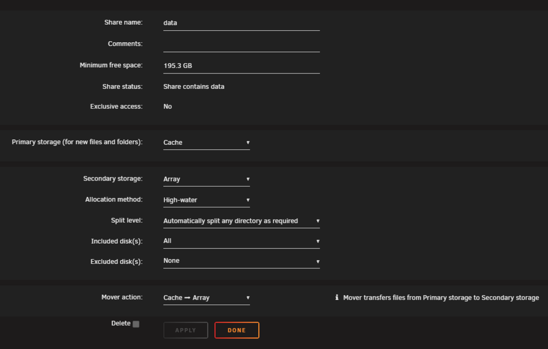This screenshot has height=349, width=548.
Task: Open the Split level dropdown
Action: (241, 221)
